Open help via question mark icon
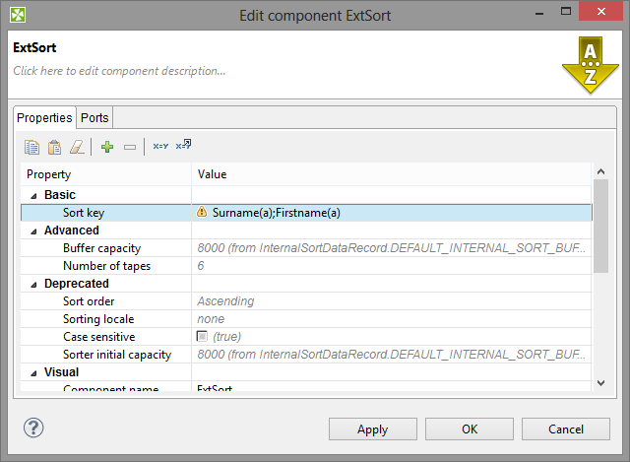This screenshot has height=462, width=630. (33, 428)
